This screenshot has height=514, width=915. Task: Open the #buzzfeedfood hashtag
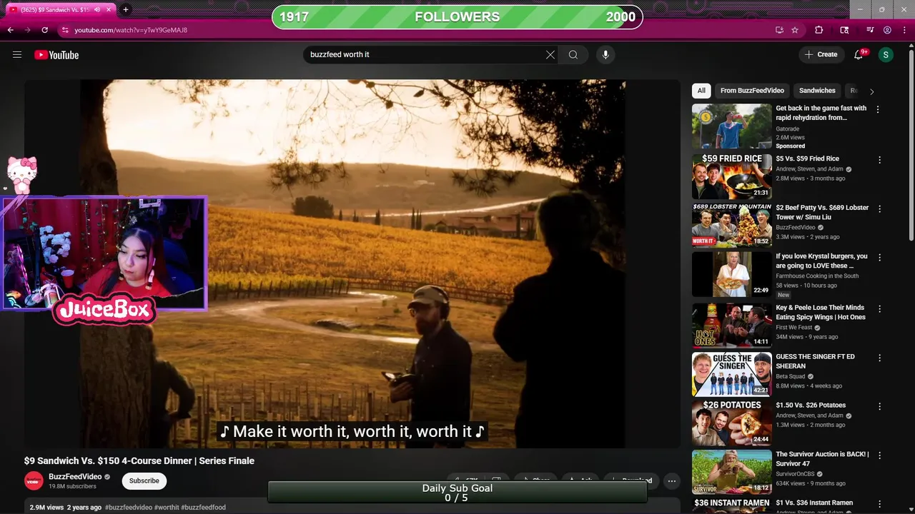click(204, 507)
